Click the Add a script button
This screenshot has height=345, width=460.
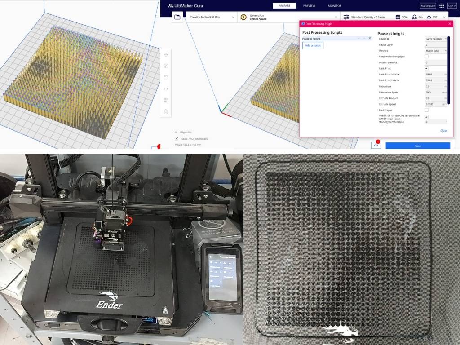313,45
